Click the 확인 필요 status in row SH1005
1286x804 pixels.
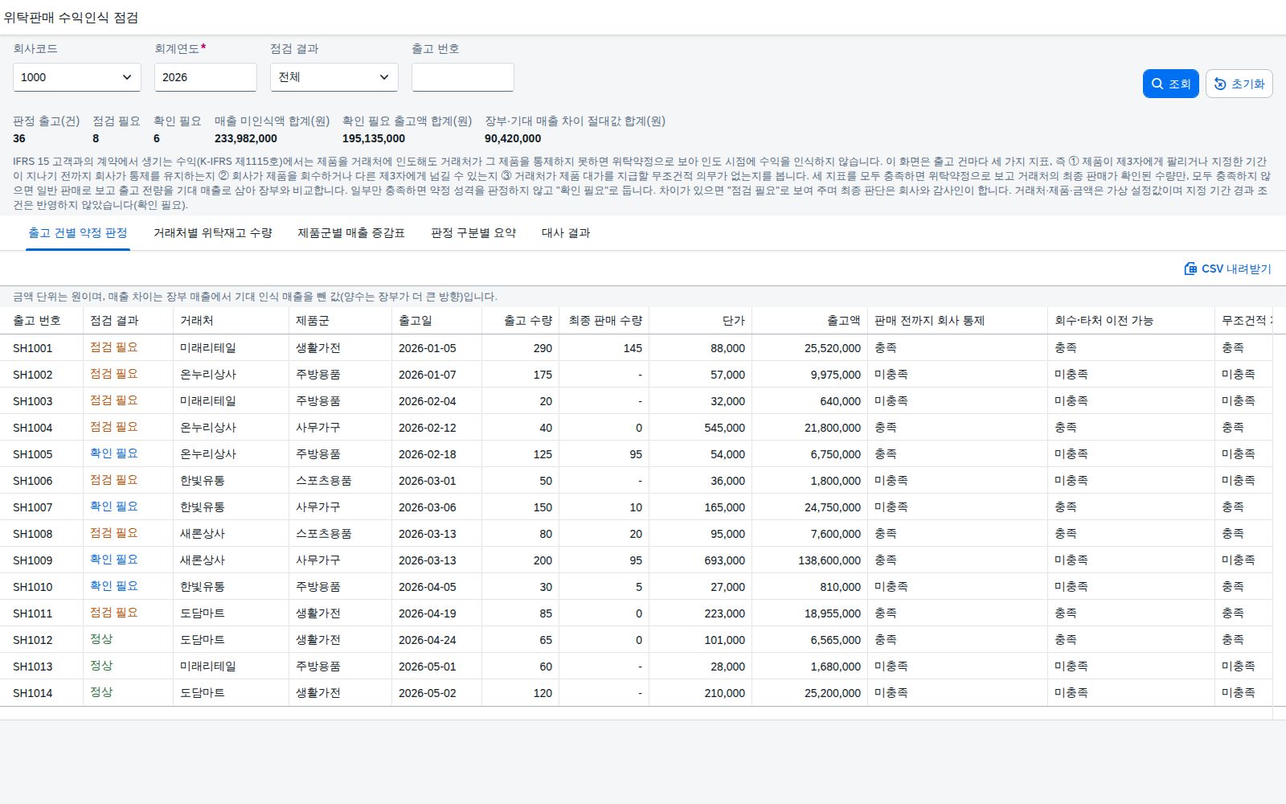click(114, 453)
